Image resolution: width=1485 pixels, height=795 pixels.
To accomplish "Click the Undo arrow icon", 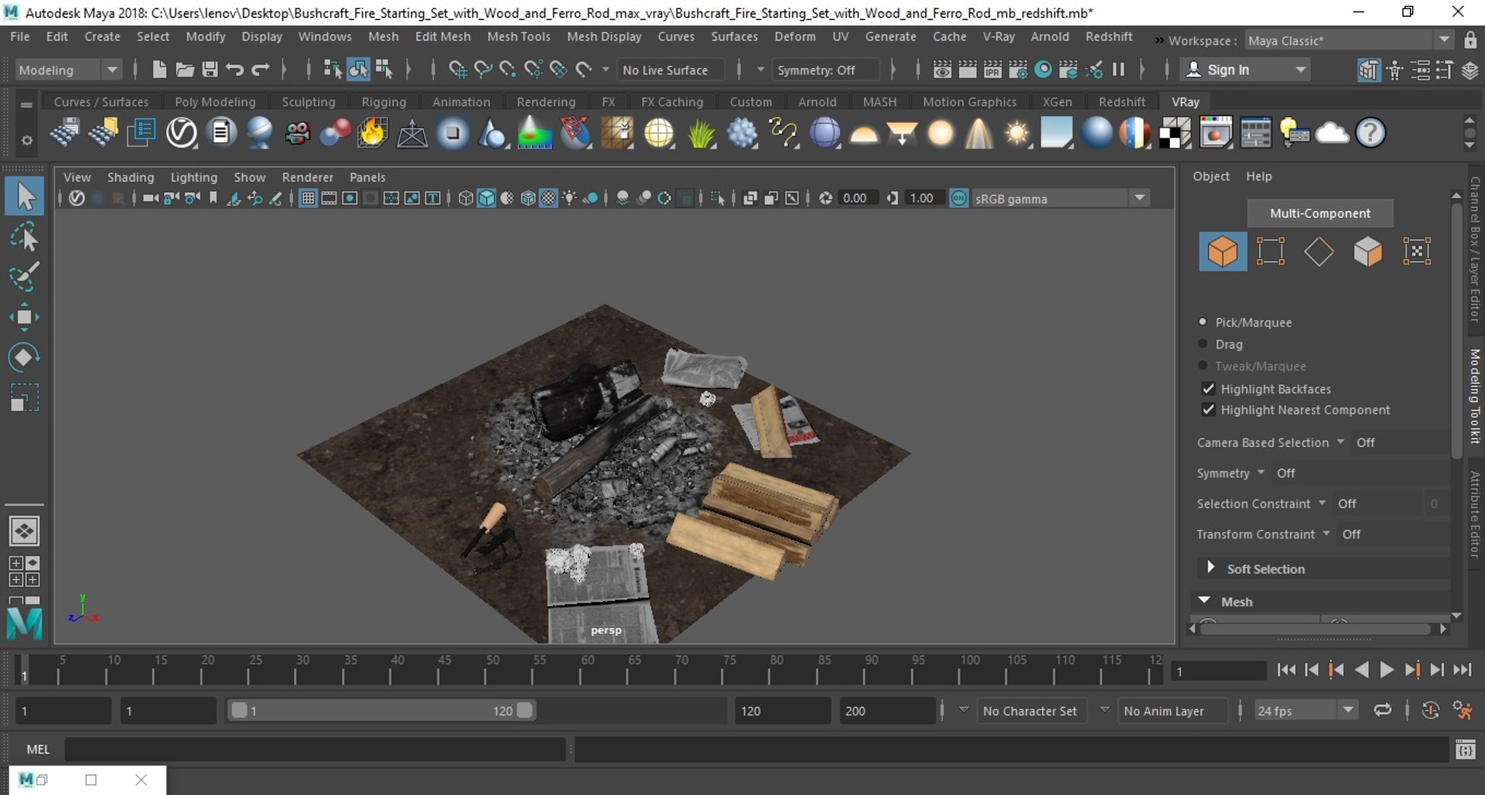I will (235, 70).
